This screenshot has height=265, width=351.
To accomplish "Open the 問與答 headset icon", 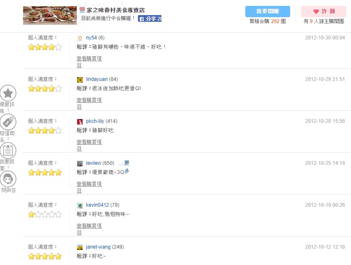I will tap(8, 179).
